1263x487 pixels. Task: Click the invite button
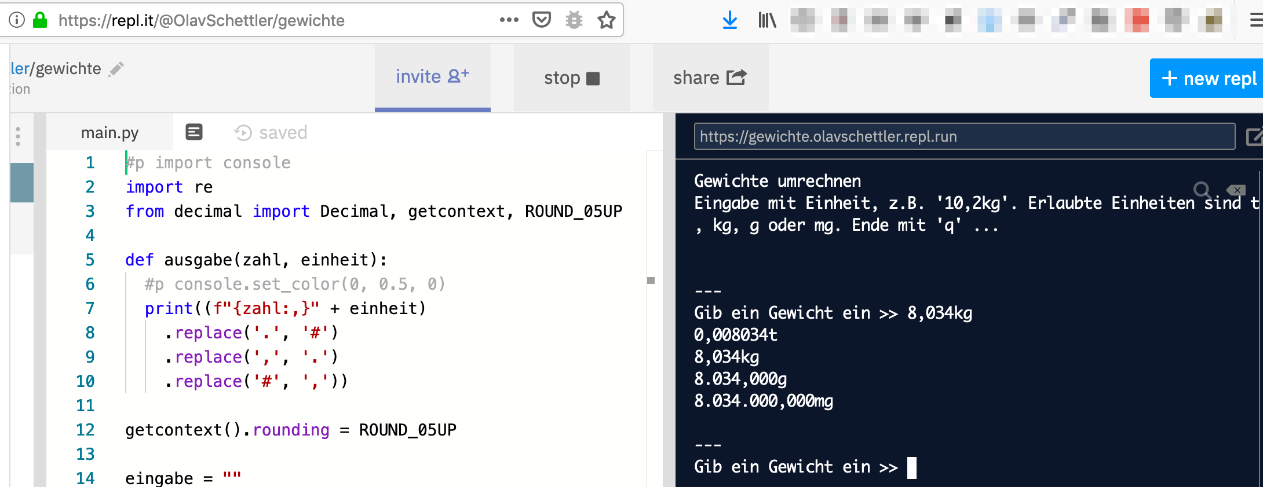[x=432, y=77]
